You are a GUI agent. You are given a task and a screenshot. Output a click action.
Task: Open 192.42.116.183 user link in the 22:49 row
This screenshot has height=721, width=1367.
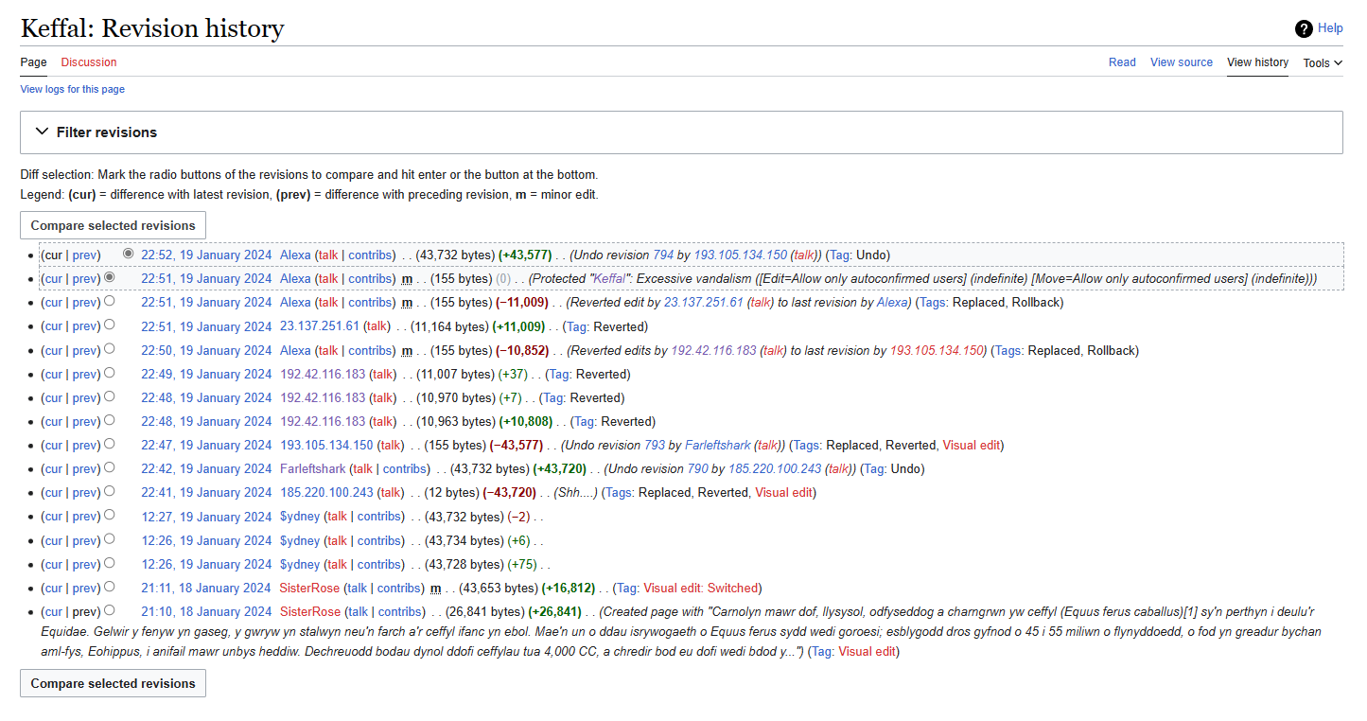click(323, 375)
